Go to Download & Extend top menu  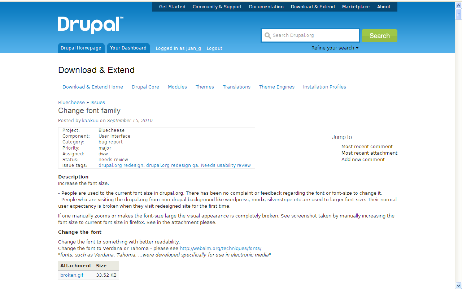click(x=313, y=7)
